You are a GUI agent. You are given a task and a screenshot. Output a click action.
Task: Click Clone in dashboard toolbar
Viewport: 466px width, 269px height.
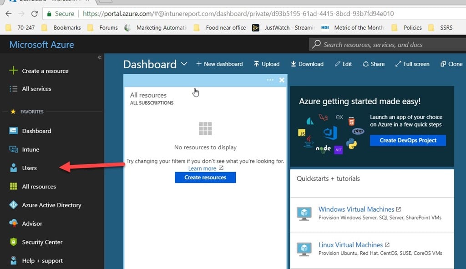pyautogui.click(x=451, y=64)
